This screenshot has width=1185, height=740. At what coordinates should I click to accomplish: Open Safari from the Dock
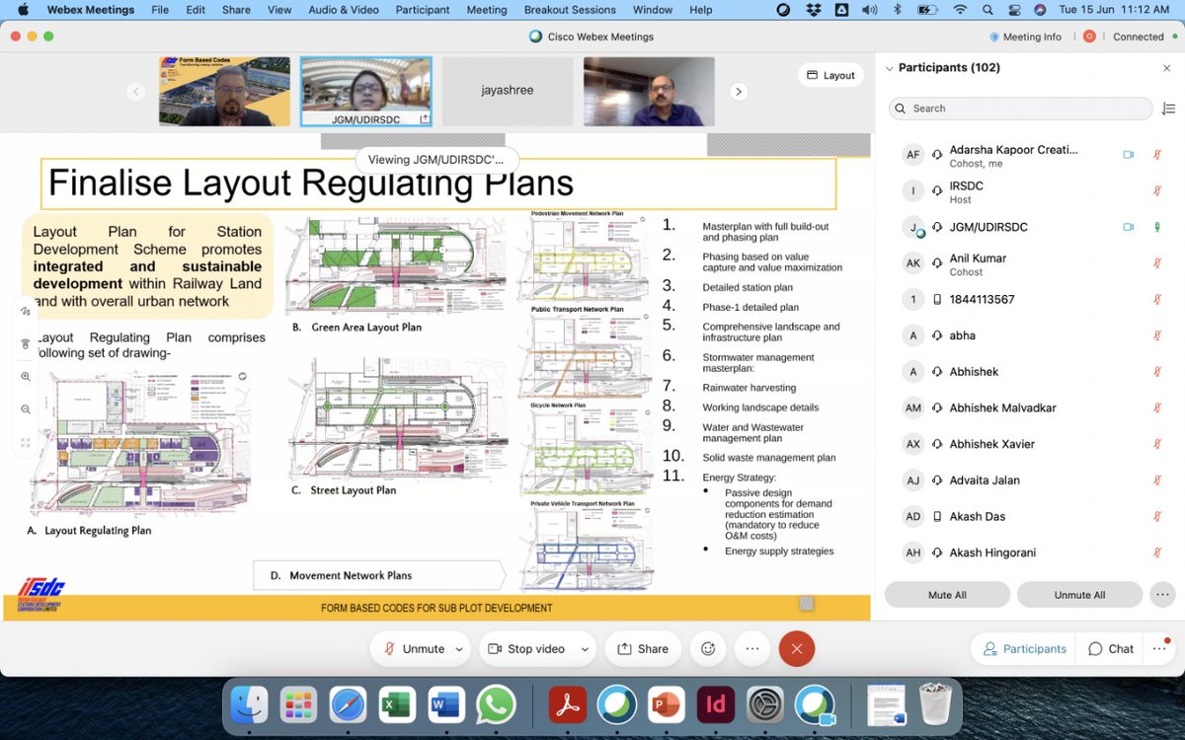pyautogui.click(x=348, y=704)
